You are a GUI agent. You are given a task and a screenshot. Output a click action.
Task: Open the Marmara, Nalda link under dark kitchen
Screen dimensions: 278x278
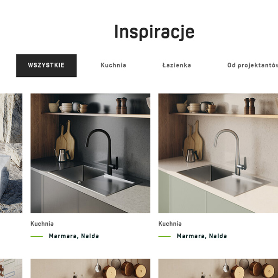74,236
